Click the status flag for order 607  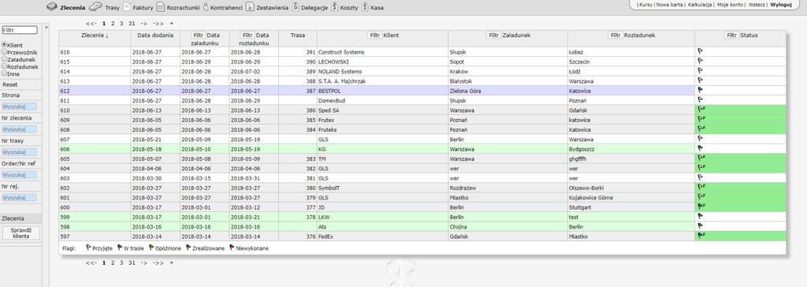[700, 139]
